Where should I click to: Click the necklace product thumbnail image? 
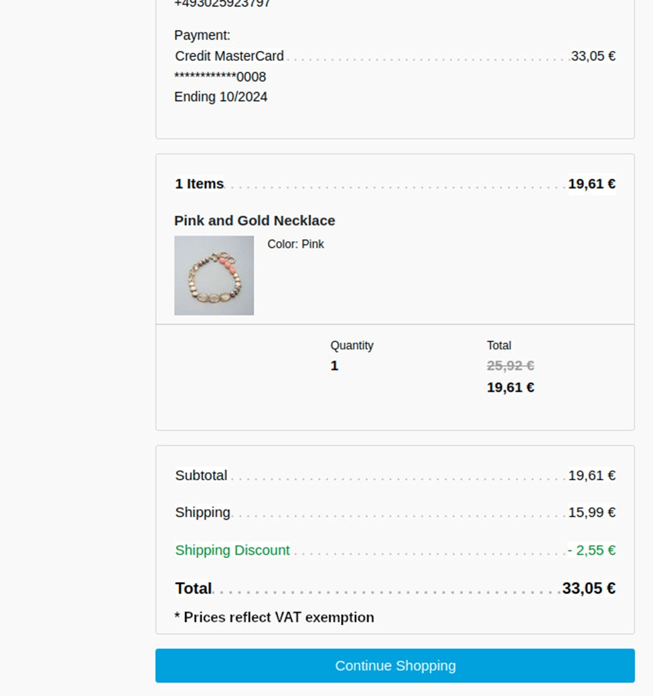point(214,275)
